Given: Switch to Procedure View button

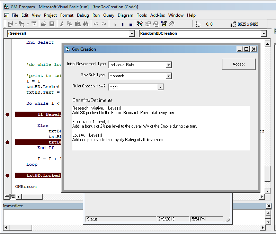Looking at the screenshot, I should click(7, 197).
